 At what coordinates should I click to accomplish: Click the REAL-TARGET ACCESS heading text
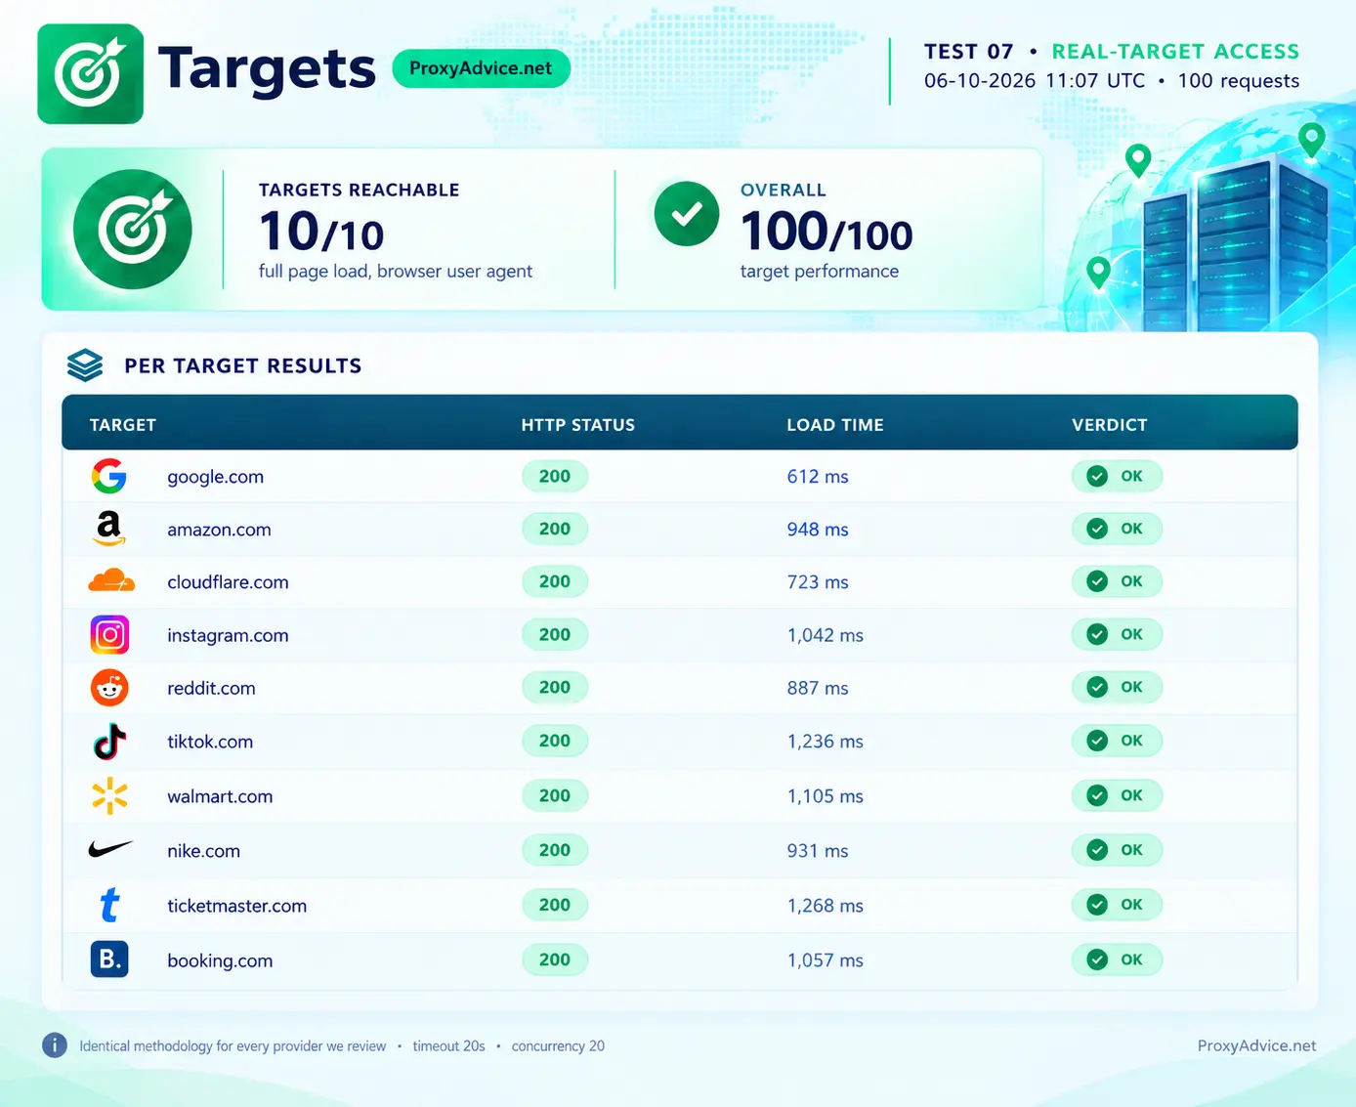tap(1175, 52)
